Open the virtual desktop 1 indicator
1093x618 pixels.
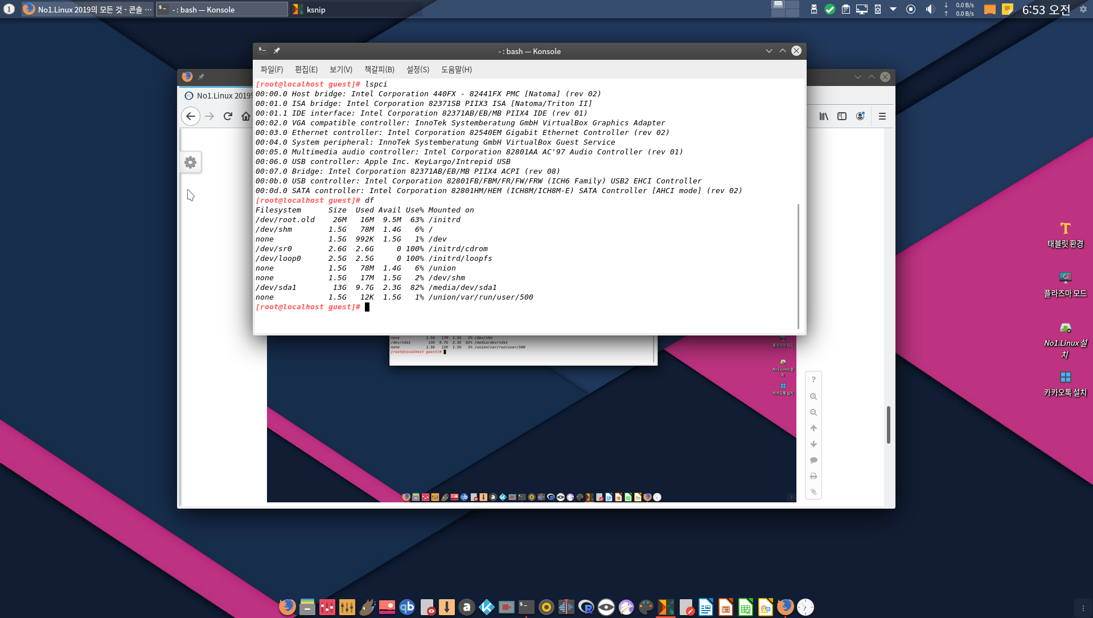click(x=9, y=9)
